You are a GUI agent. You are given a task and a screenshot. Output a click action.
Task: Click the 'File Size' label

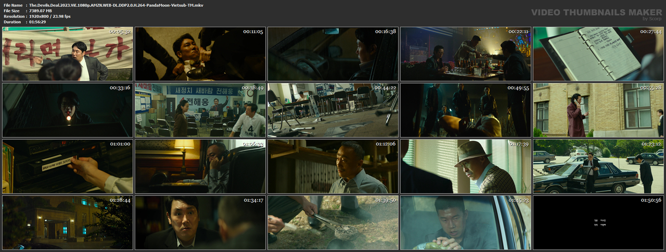coord(12,10)
